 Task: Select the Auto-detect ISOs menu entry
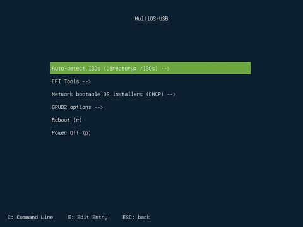tap(150, 68)
